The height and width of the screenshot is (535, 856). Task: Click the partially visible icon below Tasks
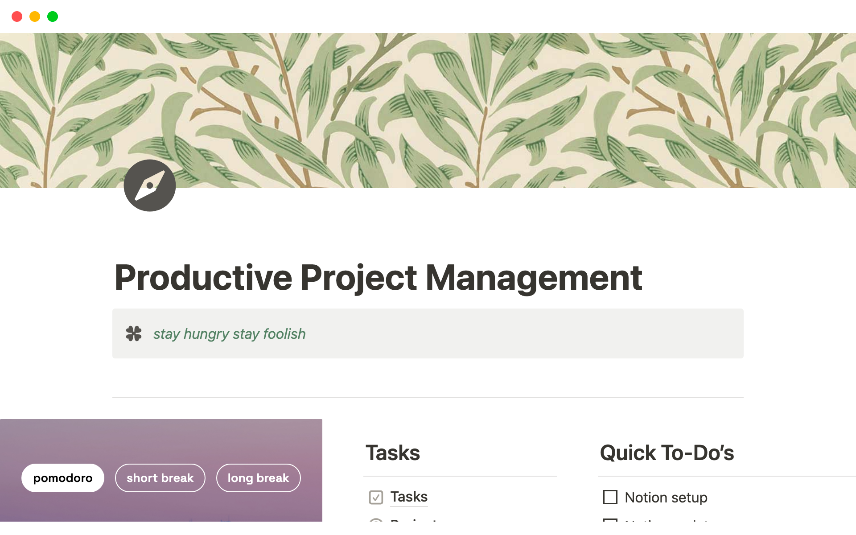[376, 520]
